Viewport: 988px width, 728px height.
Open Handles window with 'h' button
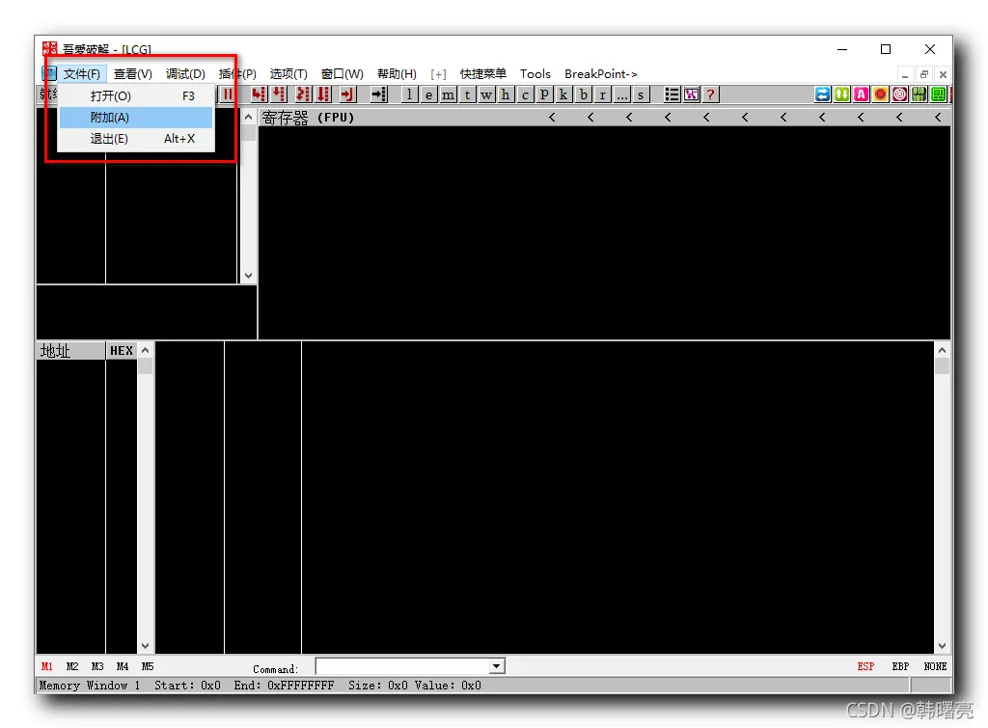point(506,94)
